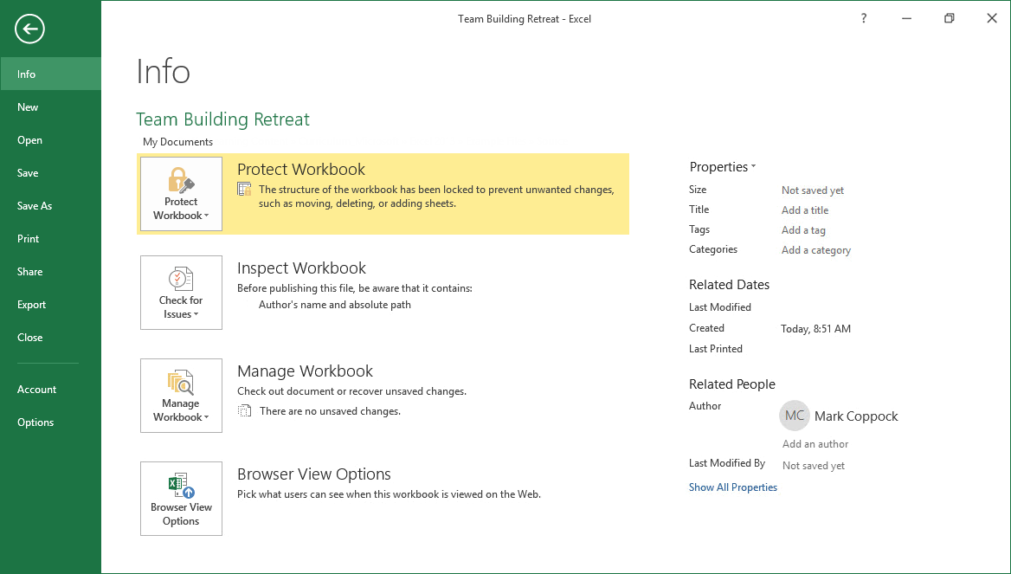Viewport: 1011px width, 574px height.
Task: Click the restore window icon
Action: pyautogui.click(x=949, y=18)
